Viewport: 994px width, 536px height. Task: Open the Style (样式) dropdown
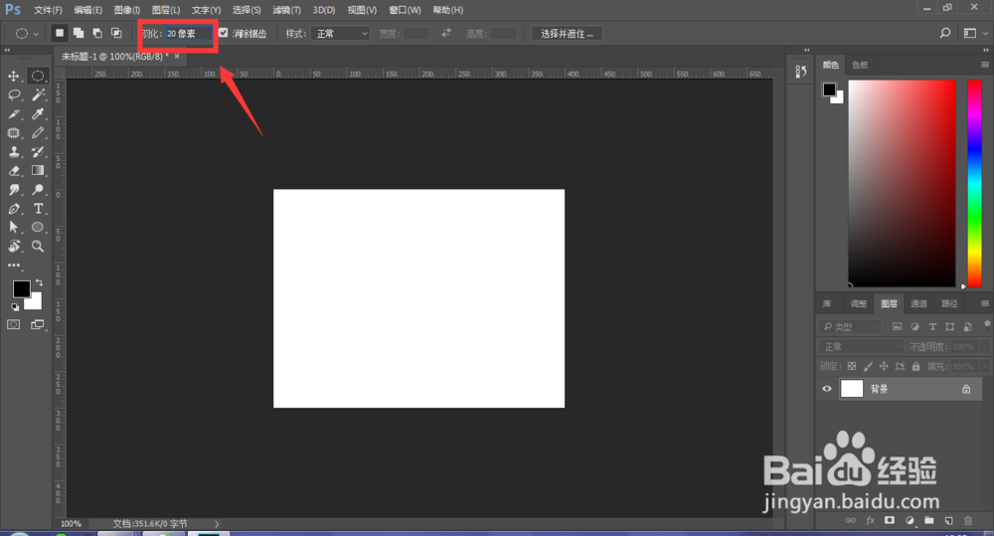(x=340, y=34)
